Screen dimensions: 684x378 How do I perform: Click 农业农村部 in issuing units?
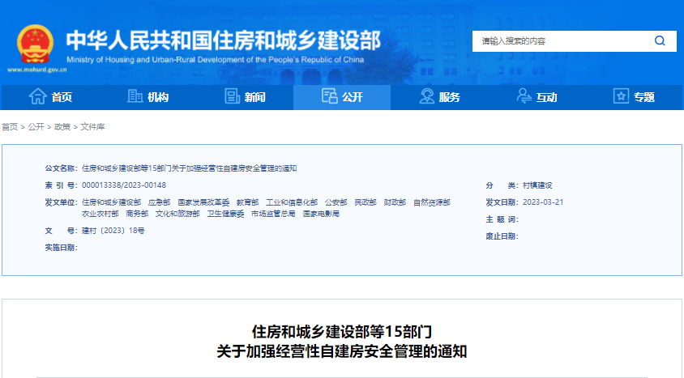pyautogui.click(x=100, y=214)
